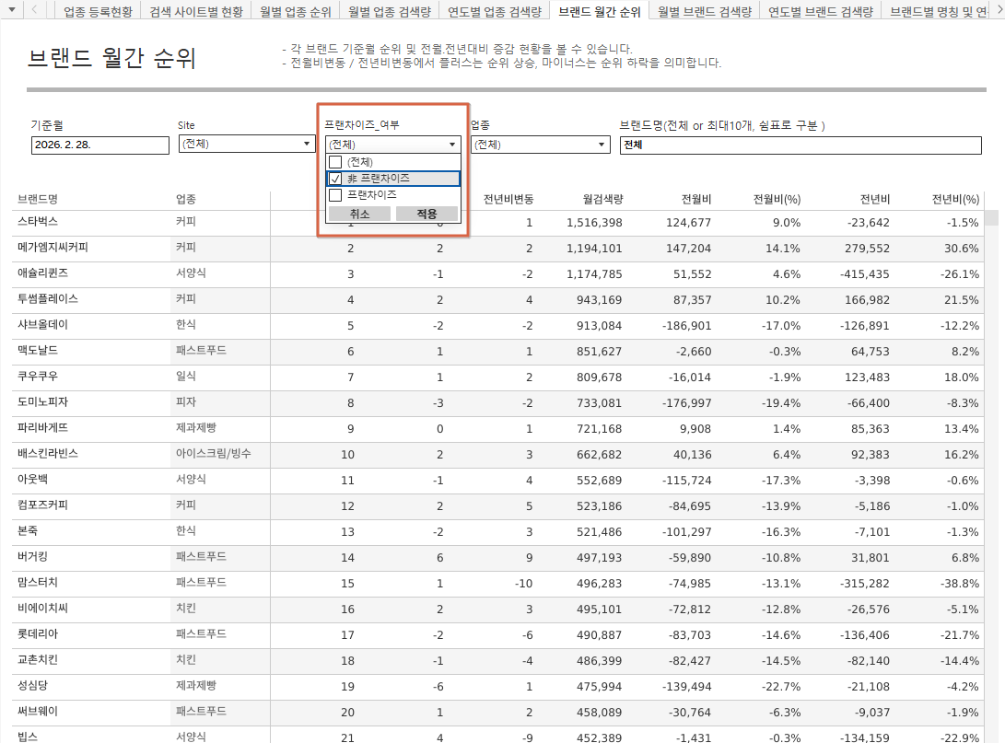This screenshot has height=743, width=1005.
Task: Uncheck the 非 프랜차이즈 checkbox
Action: 335,179
